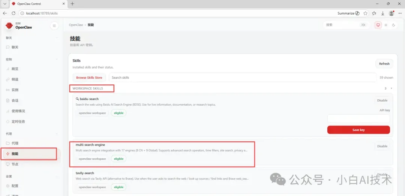Click multi-search-engine eligible badge
Image resolution: width=405 pixels, height=196 pixels.
point(118,159)
